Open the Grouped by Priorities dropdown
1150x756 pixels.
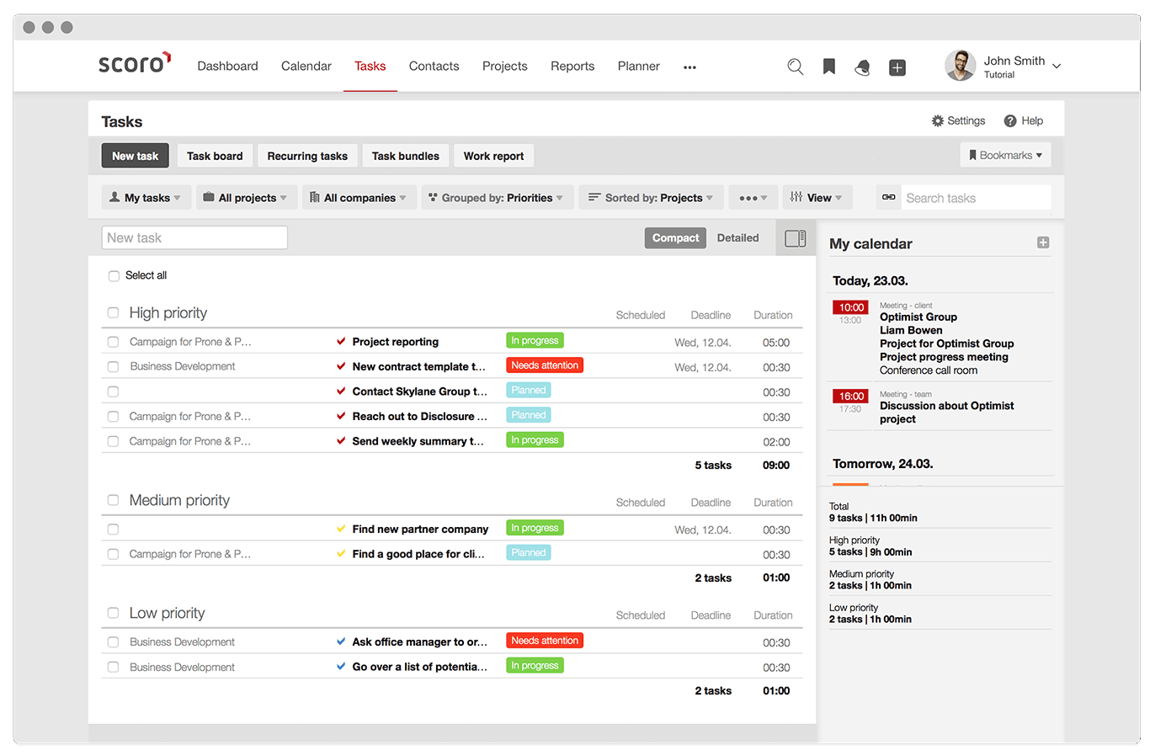pos(497,197)
